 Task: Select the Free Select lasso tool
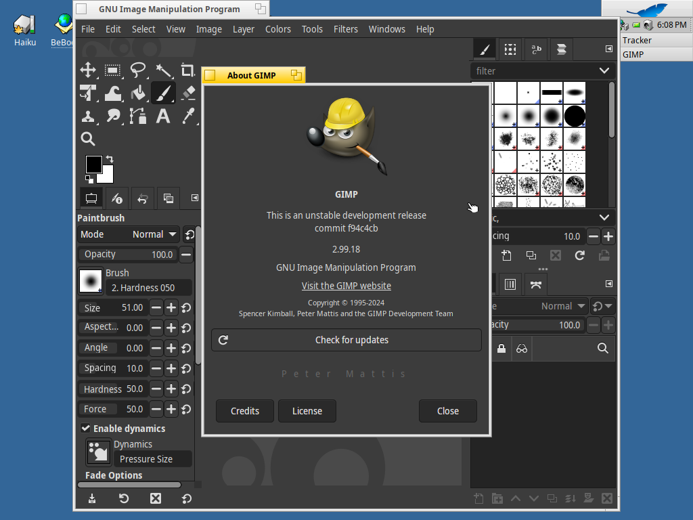coord(138,70)
